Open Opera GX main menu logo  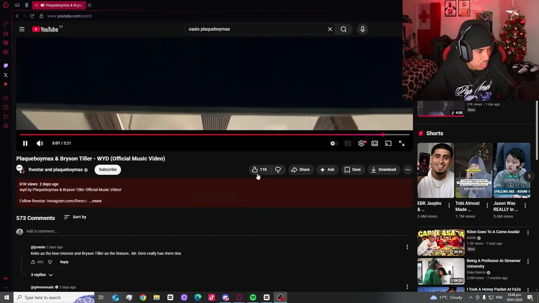(5, 5)
